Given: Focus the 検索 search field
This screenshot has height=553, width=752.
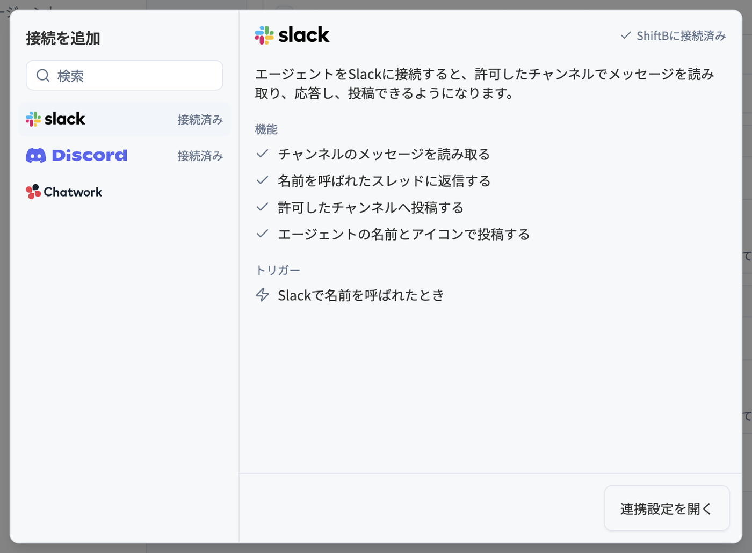Looking at the screenshot, I should (125, 76).
